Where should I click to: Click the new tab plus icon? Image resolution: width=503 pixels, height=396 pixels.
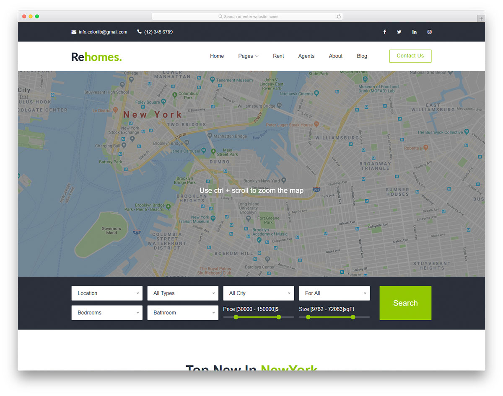[480, 18]
